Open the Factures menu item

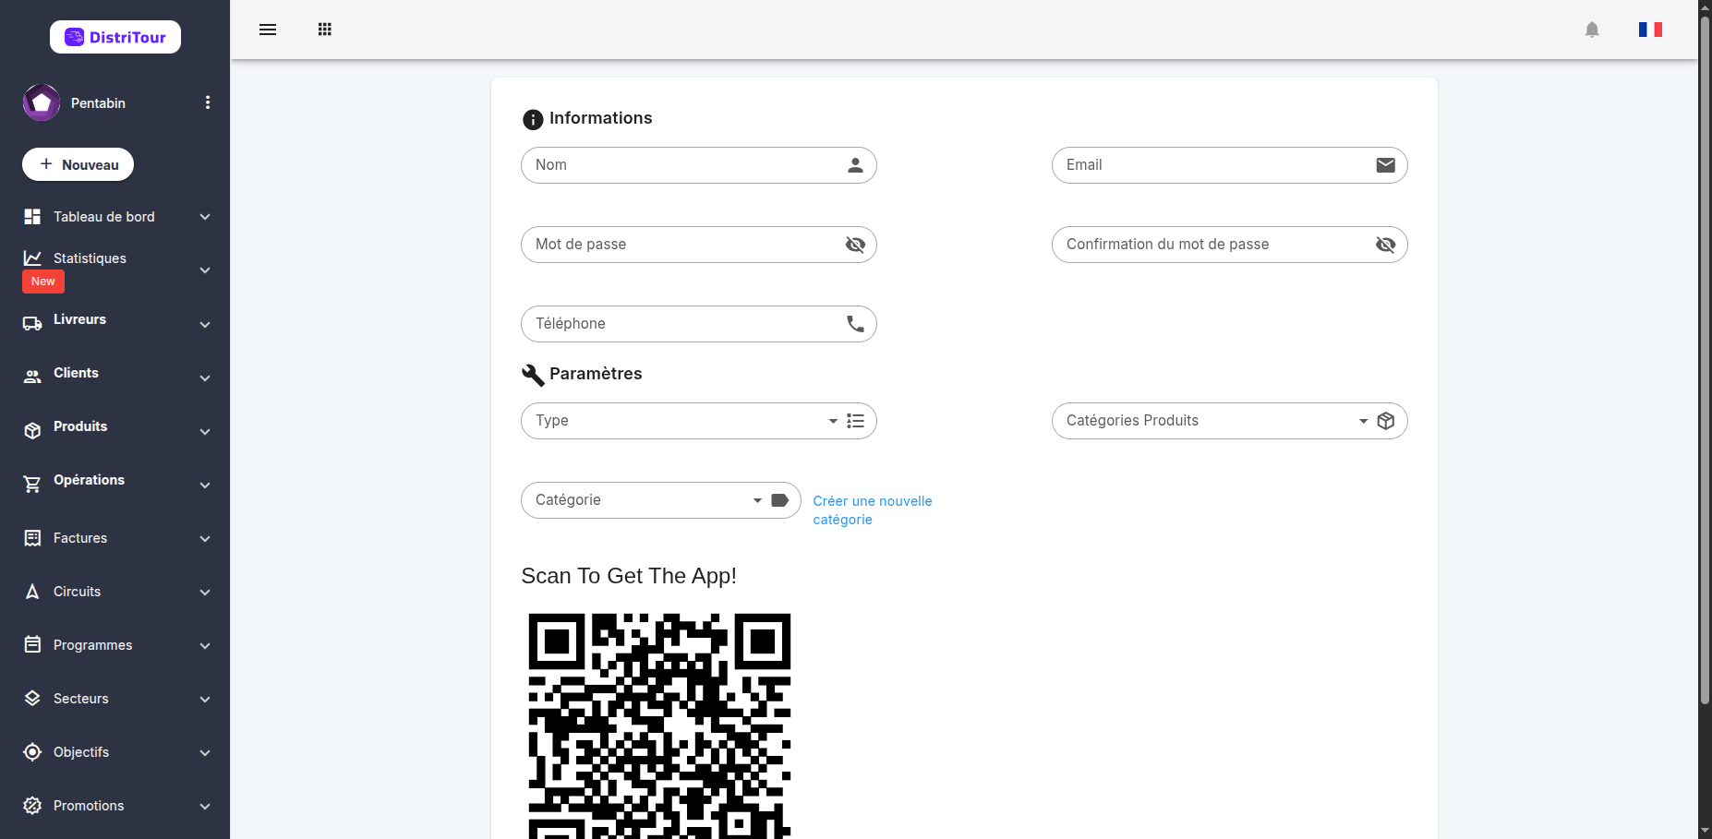click(115, 538)
